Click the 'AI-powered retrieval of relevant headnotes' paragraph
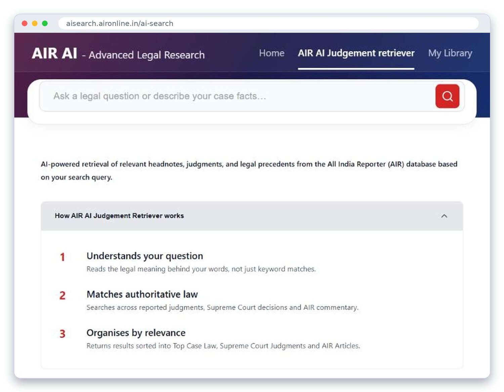This screenshot has width=504, height=392. click(249, 171)
